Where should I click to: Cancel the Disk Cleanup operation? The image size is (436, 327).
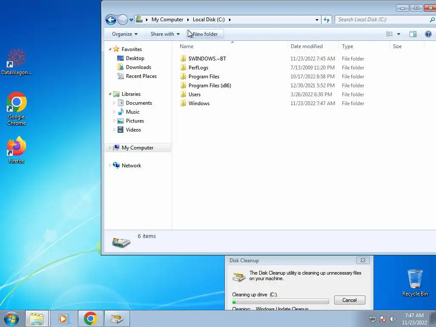click(350, 300)
